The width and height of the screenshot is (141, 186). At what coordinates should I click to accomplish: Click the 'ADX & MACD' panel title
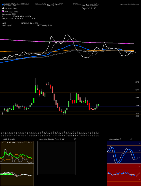tap(9, 139)
